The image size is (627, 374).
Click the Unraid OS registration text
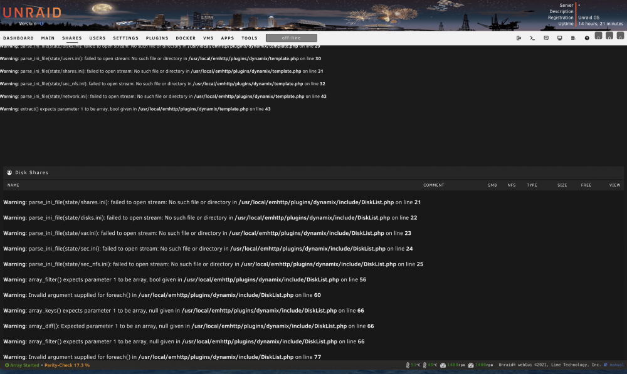[589, 18]
